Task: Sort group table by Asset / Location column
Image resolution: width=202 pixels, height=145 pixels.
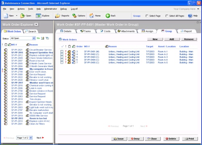Action: [x=167, y=47]
